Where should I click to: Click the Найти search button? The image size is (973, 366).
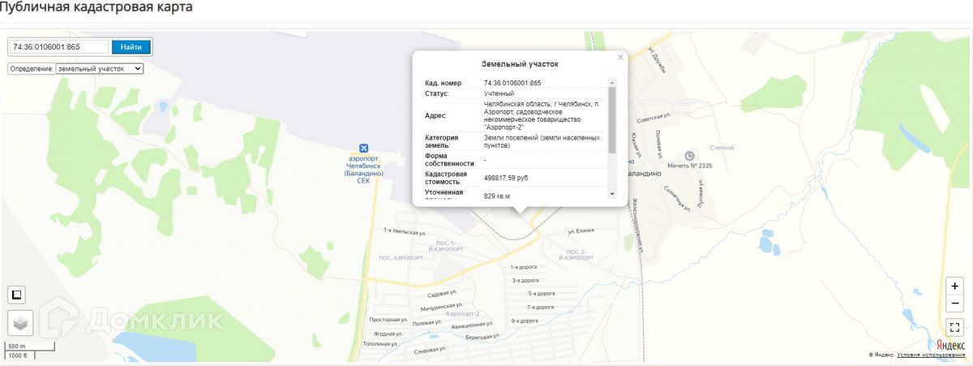131,47
